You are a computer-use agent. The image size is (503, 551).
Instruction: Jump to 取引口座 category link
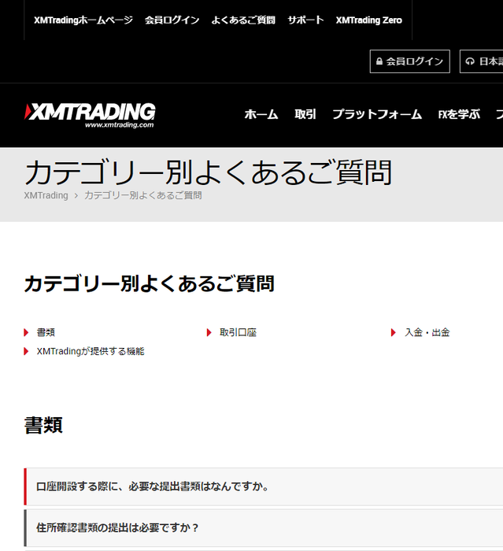[238, 332]
